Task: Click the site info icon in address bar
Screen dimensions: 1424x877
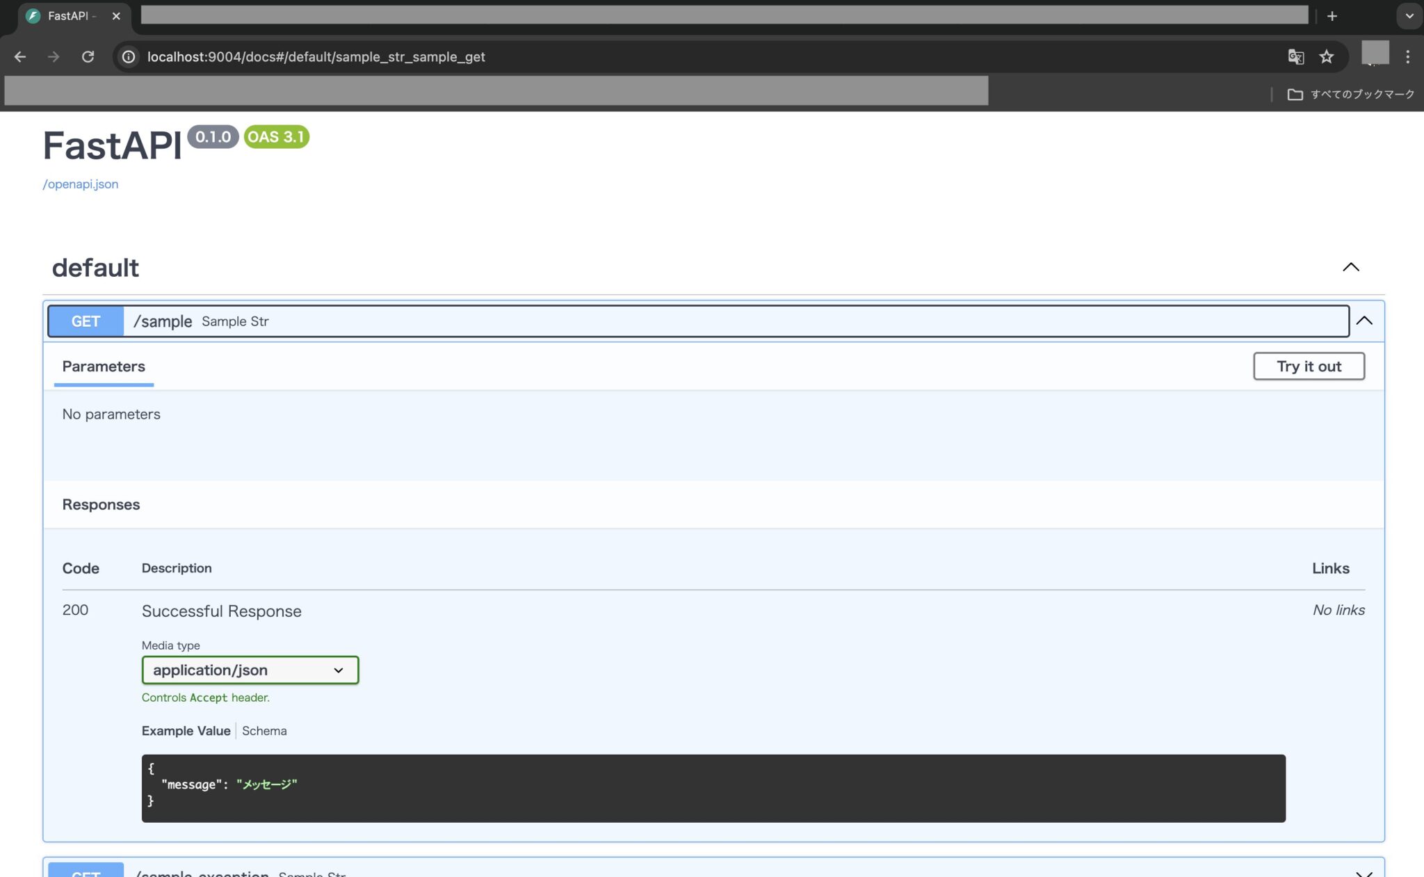Action: 129,57
